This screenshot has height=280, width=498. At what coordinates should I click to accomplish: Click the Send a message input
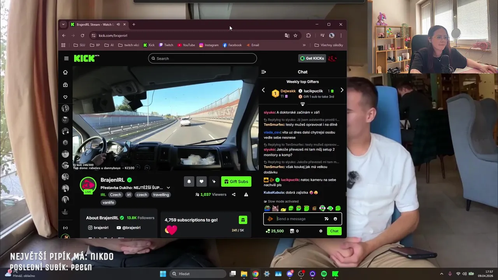299,219
